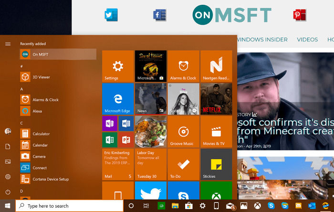
Task: Click the VIDEOS navigation link
Action: click(x=307, y=40)
